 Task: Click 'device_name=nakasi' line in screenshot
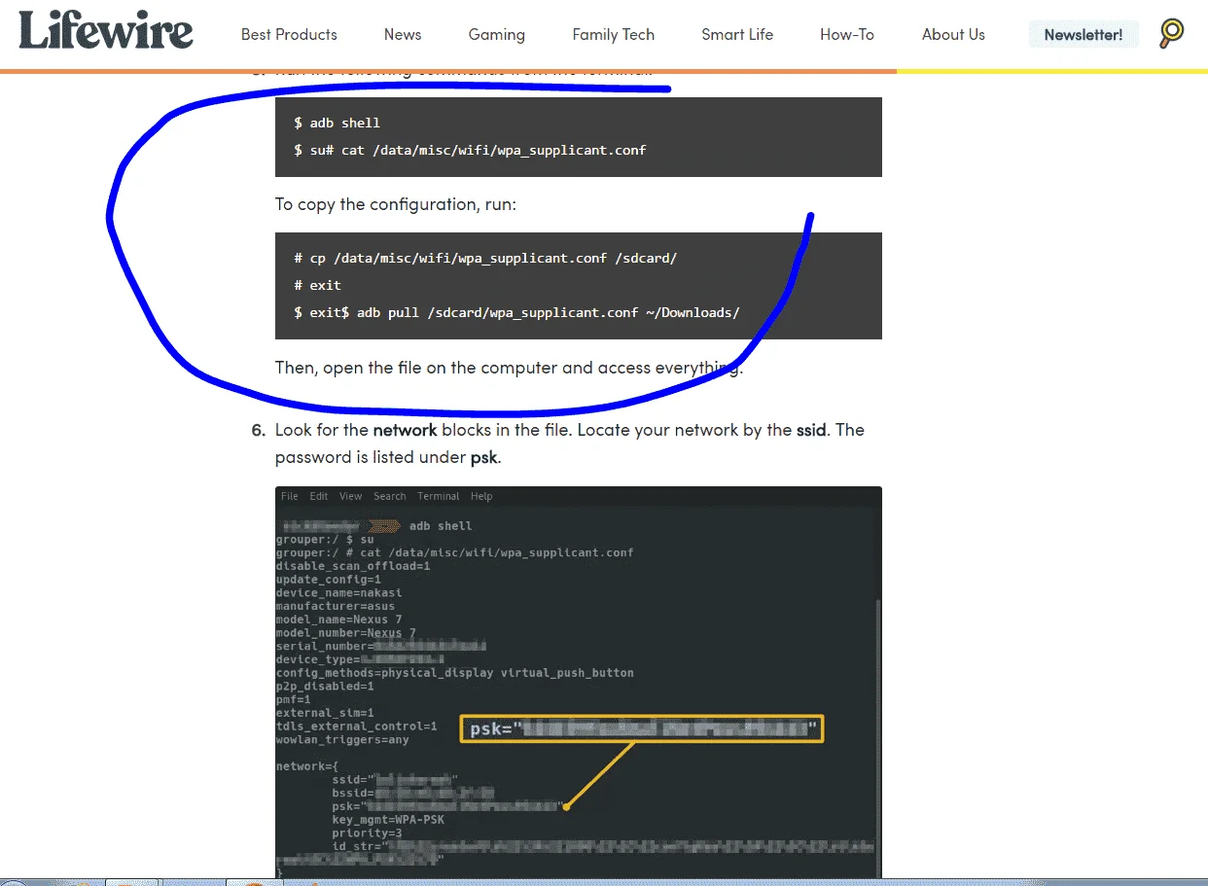(338, 592)
